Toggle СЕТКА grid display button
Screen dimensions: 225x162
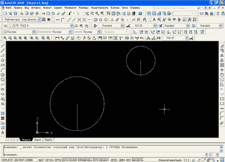[49, 160]
